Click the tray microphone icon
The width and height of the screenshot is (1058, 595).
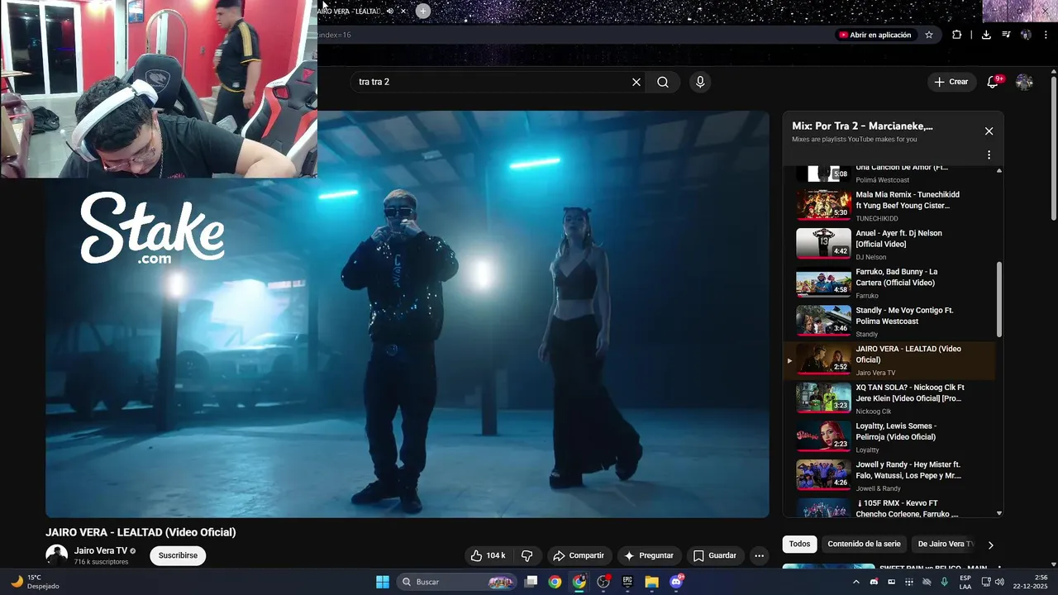pyautogui.click(x=944, y=582)
